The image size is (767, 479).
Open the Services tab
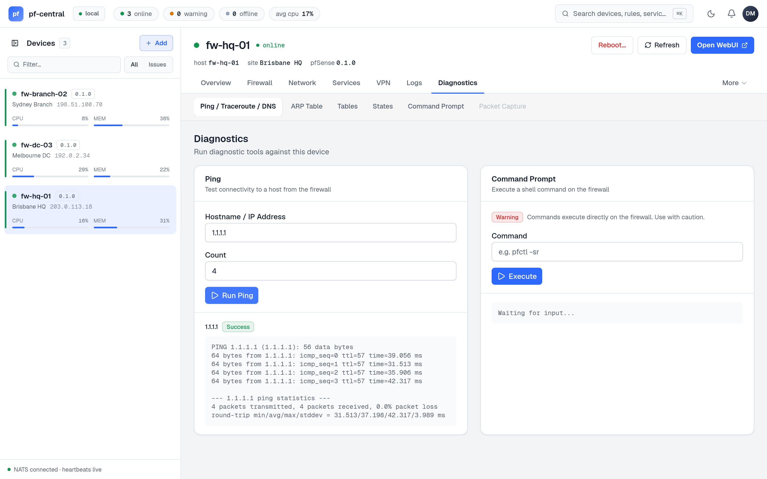tap(346, 83)
